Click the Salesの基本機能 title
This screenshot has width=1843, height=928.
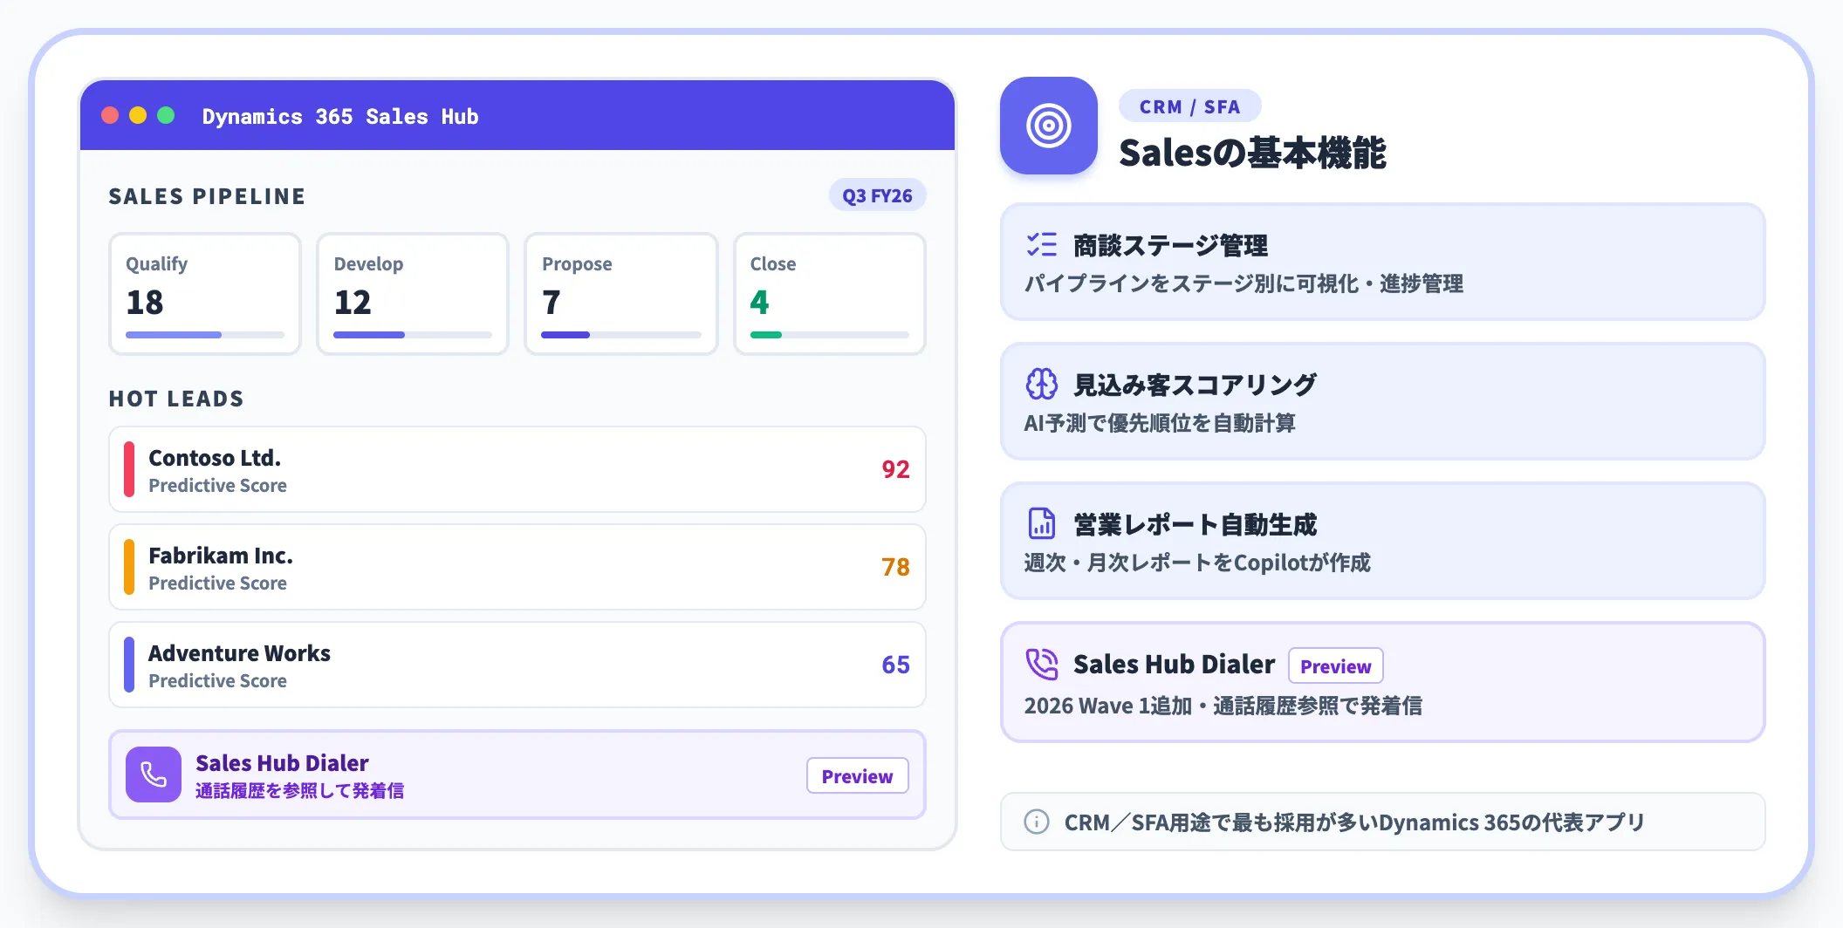coord(1252,153)
